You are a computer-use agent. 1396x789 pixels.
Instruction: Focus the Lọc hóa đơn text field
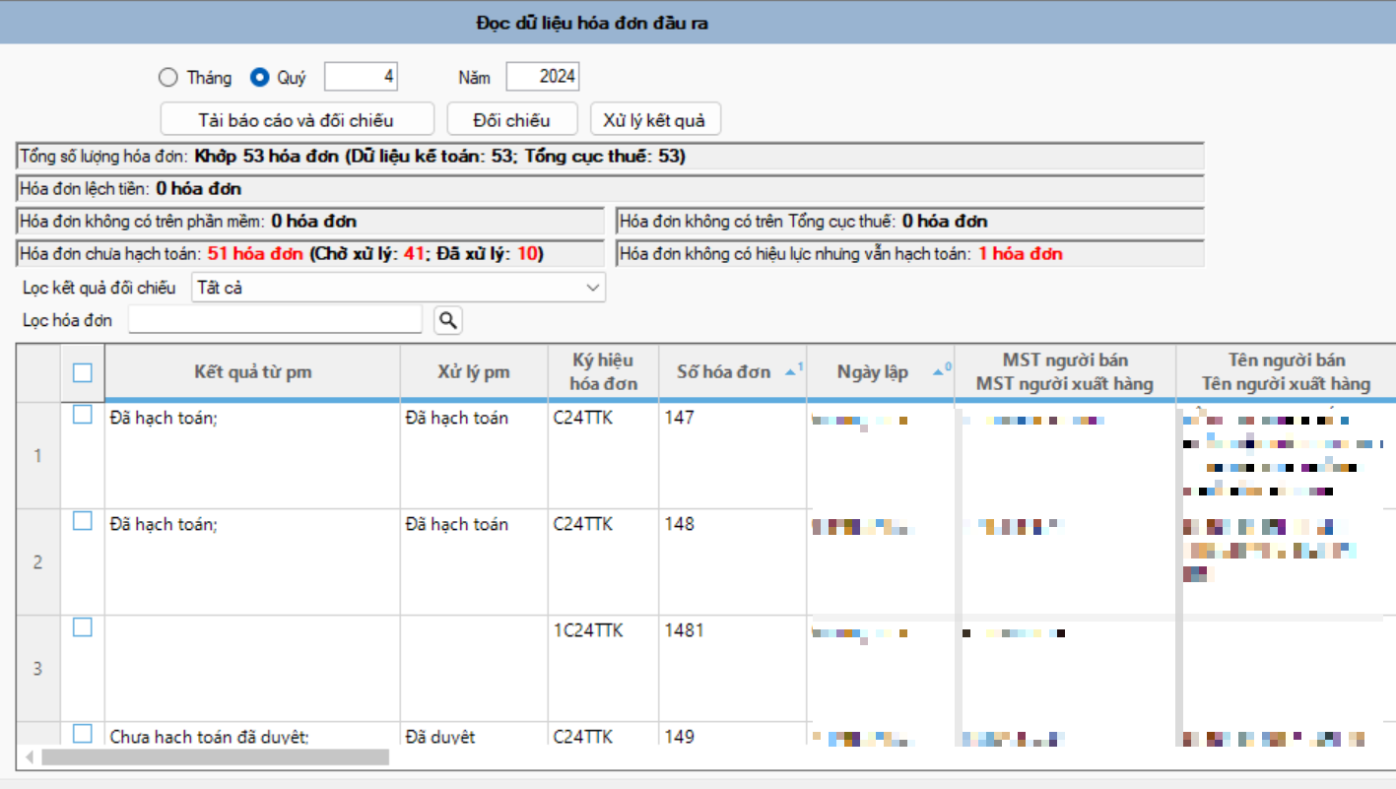click(275, 320)
